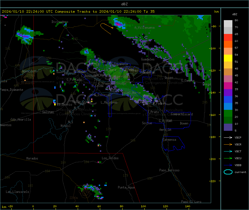This screenshot has width=249, height=210.
Task: Click the 'dBZ' label above the color scale
Action: coord(235,14)
